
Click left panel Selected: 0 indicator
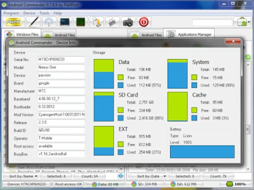56,176
